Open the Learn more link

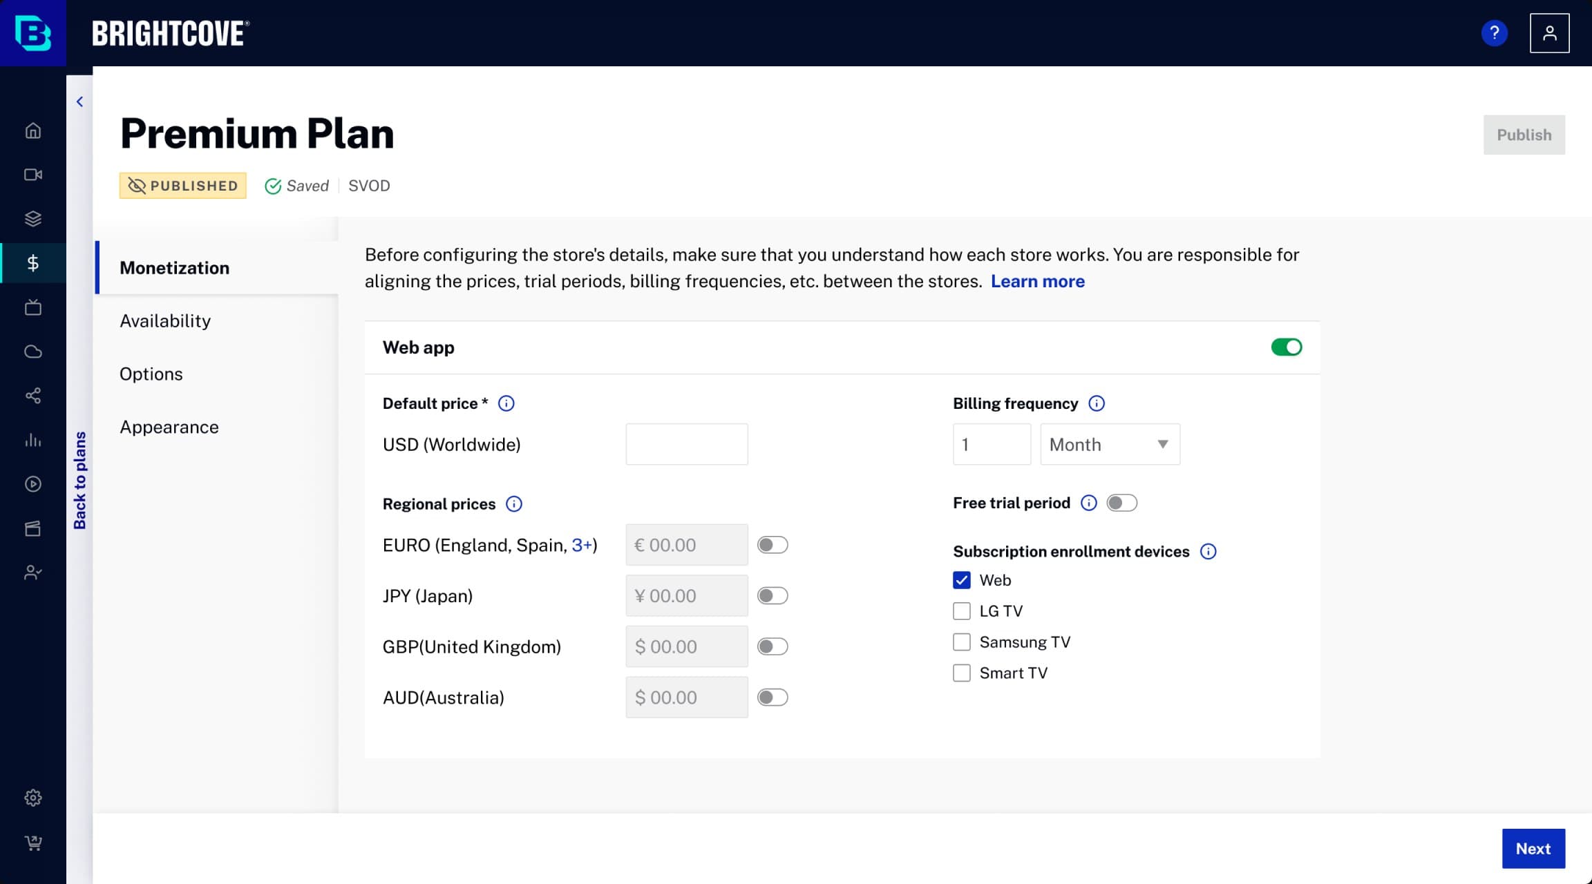coord(1038,282)
